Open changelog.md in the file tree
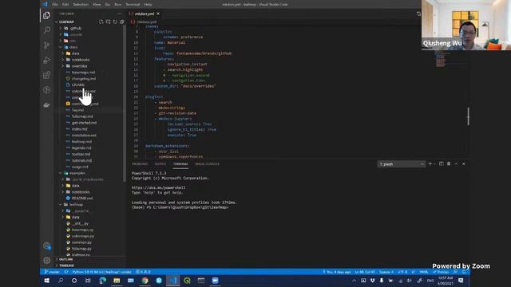Image resolution: width=511 pixels, height=287 pixels. pos(84,79)
